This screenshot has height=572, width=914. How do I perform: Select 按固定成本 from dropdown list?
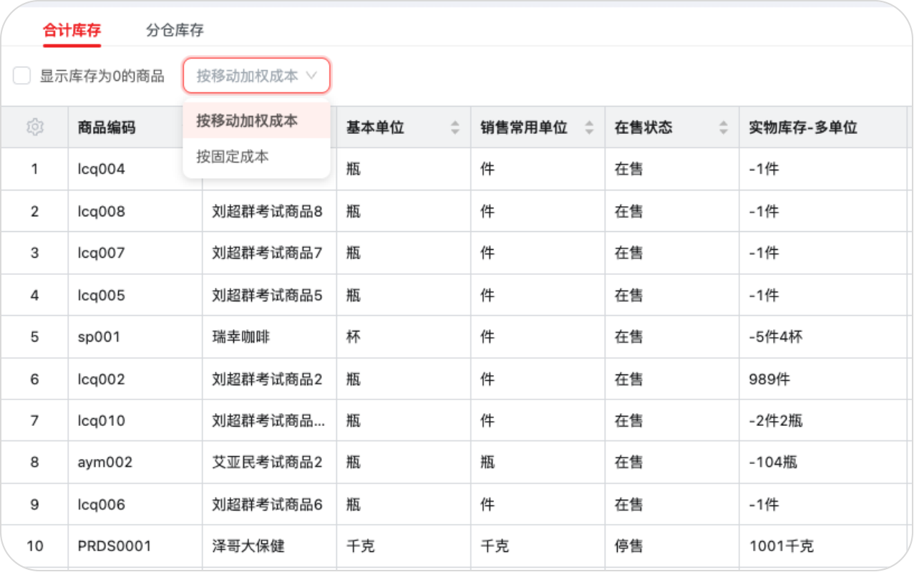pos(233,157)
